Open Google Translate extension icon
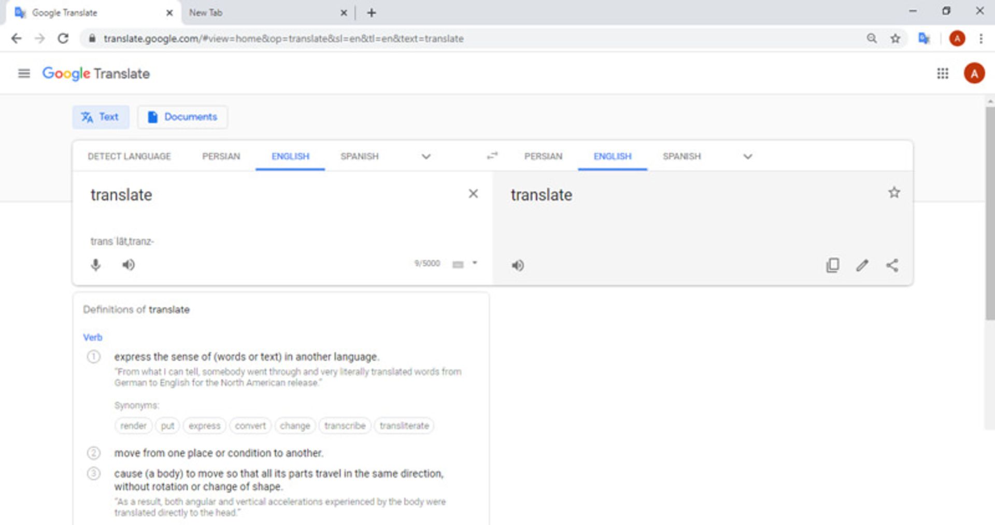The image size is (995, 525). point(924,38)
